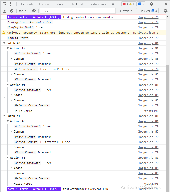The width and height of the screenshot is (170, 192).
Task: Show more tabs with the double chevron
Action: click(x=113, y=4)
